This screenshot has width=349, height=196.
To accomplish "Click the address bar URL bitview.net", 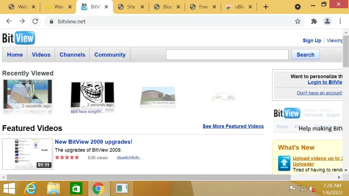I will pyautogui.click(x=72, y=22).
